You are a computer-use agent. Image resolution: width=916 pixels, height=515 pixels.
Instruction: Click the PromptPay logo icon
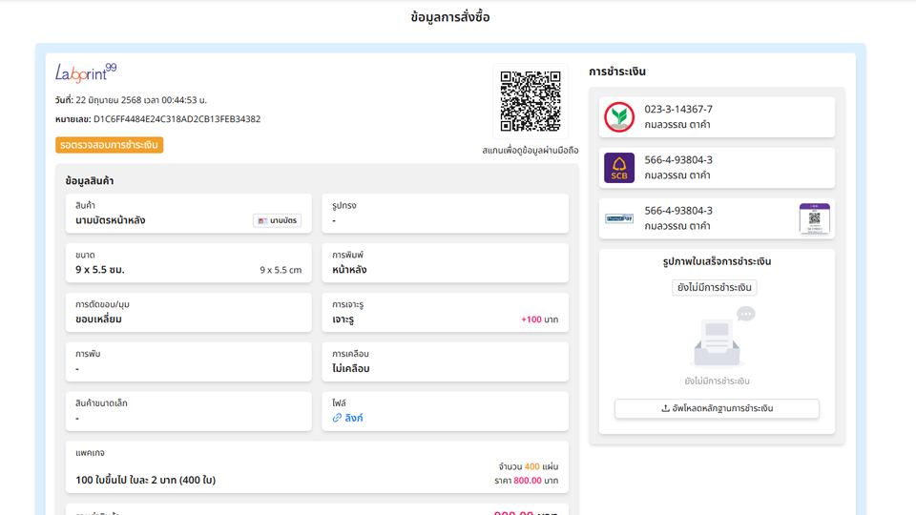click(619, 218)
